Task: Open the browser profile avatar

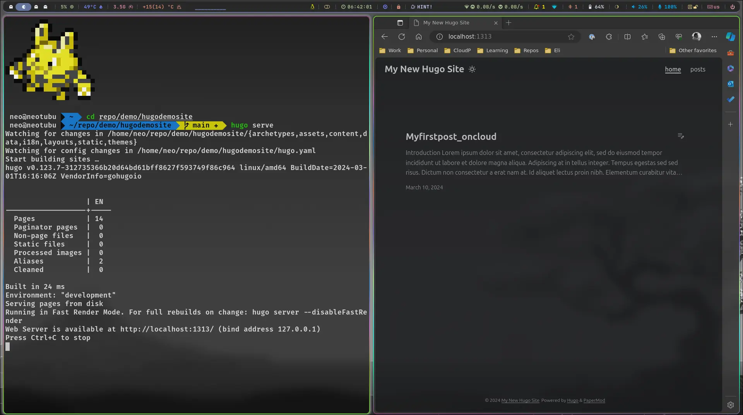Action: [x=697, y=37]
